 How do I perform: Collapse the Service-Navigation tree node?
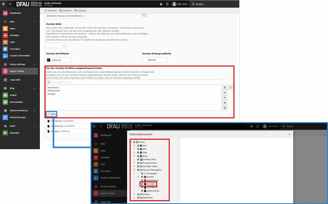[x=134, y=170]
